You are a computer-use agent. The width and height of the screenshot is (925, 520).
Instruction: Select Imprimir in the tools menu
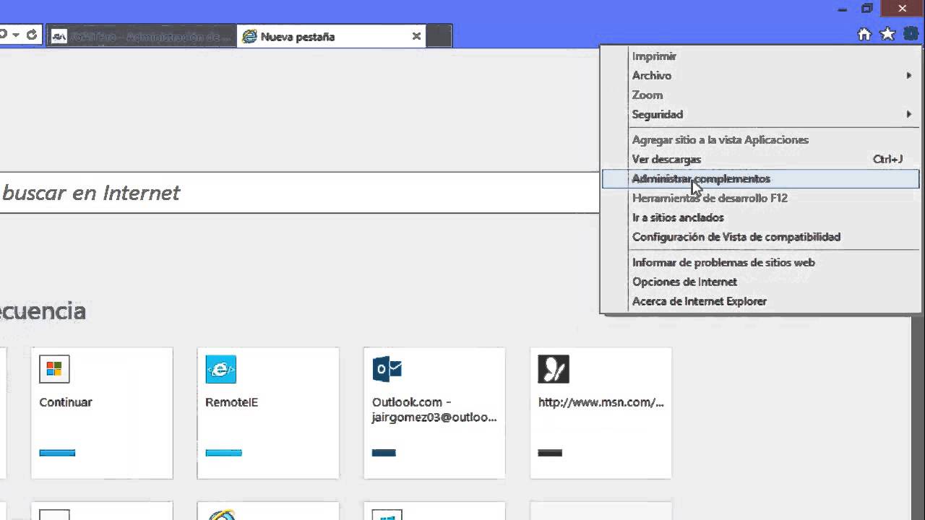click(760, 56)
